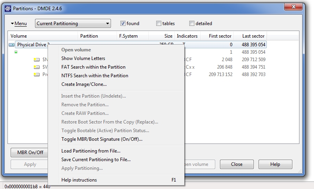Click first sector value 206 848
This screenshot has height=189, width=314.
pyautogui.click(x=225, y=67)
